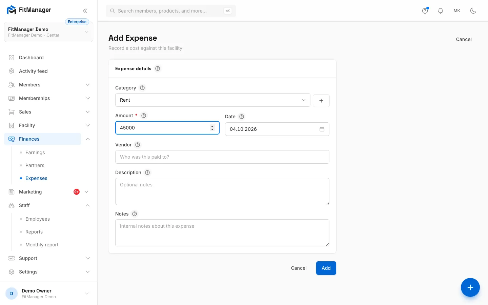The width and height of the screenshot is (488, 305).
Task: Add a new category with the plus button
Action: pos(321,100)
